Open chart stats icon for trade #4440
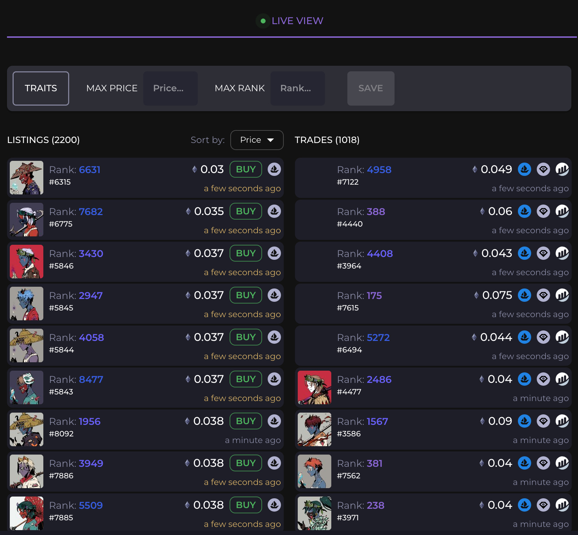 562,211
